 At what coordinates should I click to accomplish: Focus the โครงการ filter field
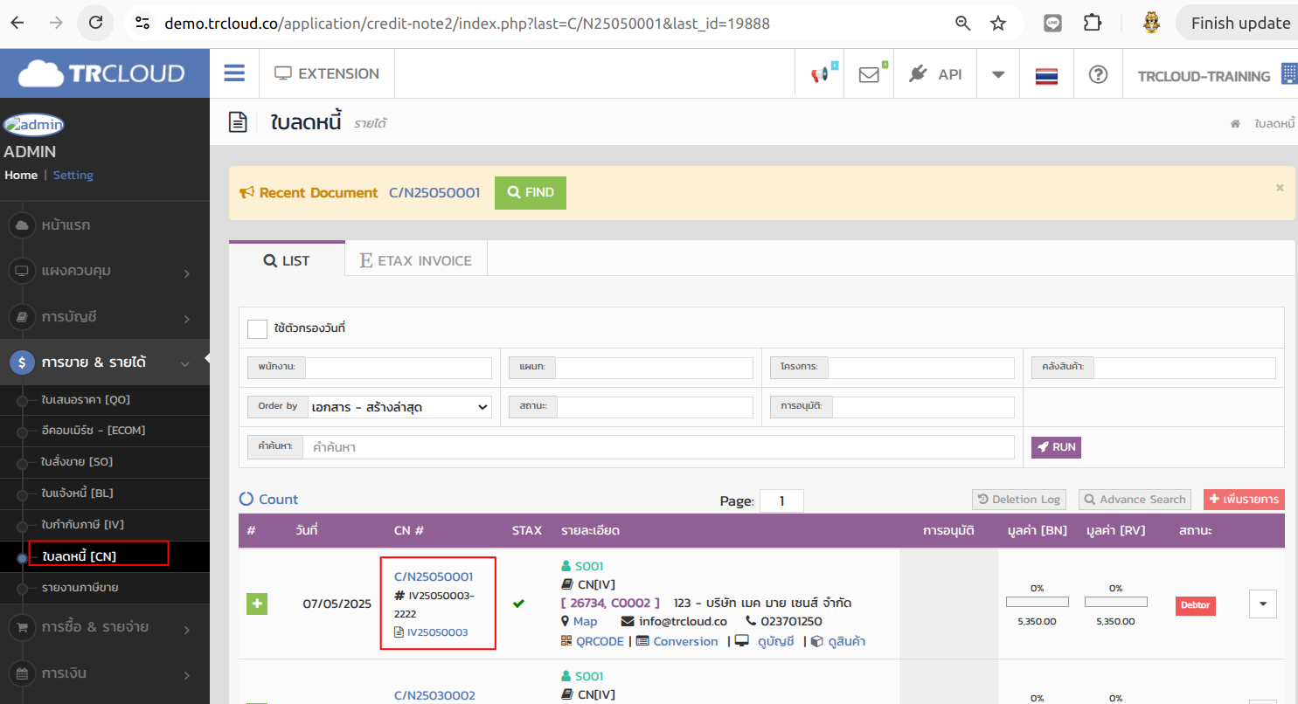(921, 368)
